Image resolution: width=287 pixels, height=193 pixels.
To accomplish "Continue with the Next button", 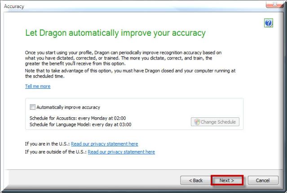I will [227, 180].
